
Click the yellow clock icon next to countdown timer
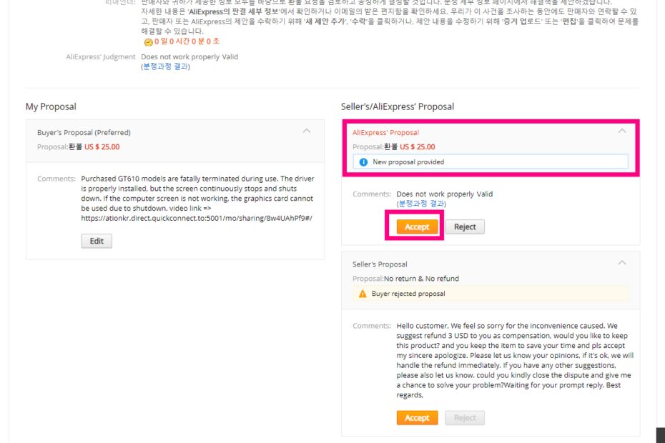(x=149, y=42)
